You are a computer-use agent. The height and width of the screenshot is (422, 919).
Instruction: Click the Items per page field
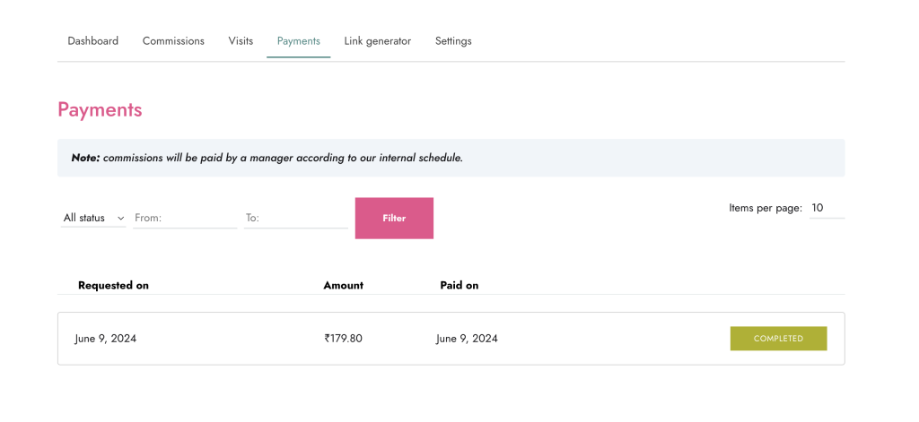[x=826, y=208]
